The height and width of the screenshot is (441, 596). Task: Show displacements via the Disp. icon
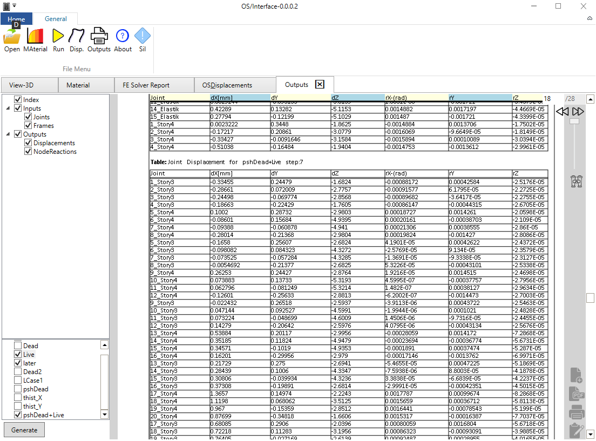point(77,39)
